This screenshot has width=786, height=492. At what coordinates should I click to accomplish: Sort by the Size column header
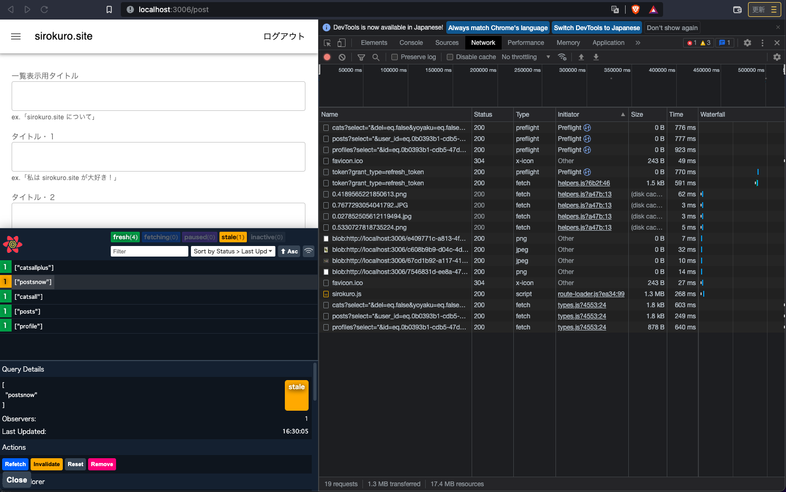(x=647, y=115)
